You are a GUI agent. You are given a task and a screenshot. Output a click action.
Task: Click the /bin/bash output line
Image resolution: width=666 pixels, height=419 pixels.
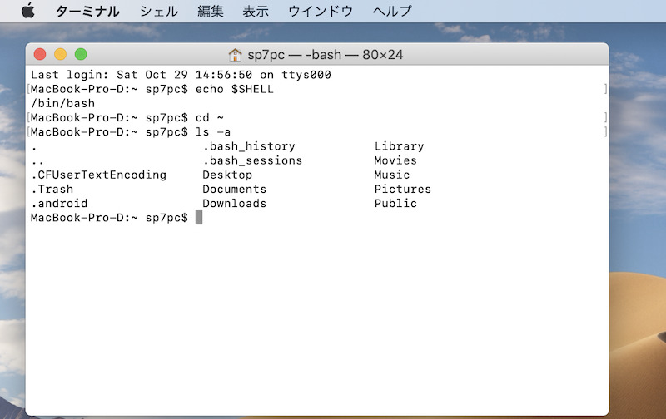[x=62, y=103]
